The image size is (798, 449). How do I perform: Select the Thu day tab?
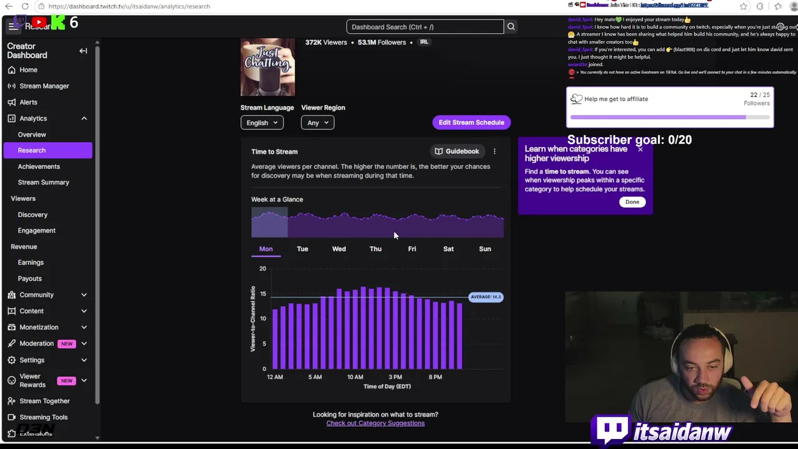375,249
